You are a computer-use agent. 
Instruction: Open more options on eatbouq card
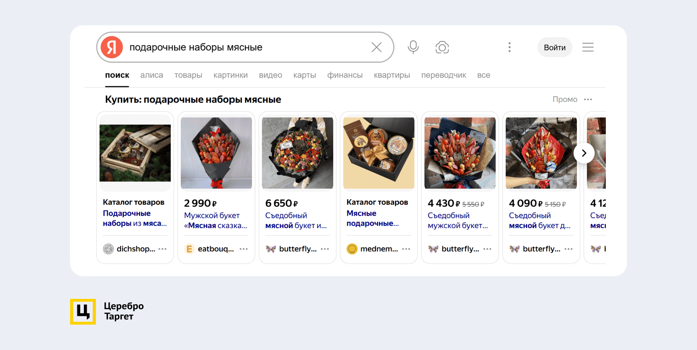(244, 249)
